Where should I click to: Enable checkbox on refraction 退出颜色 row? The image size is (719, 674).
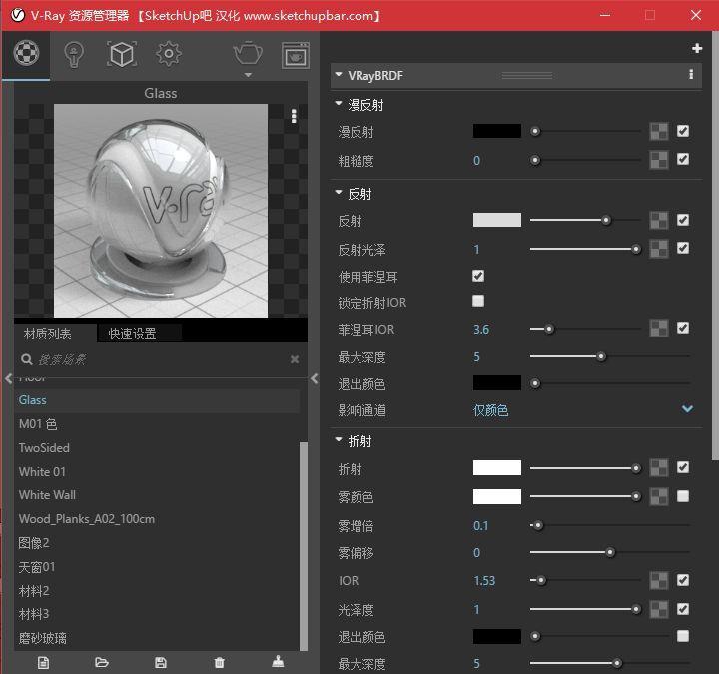click(683, 636)
